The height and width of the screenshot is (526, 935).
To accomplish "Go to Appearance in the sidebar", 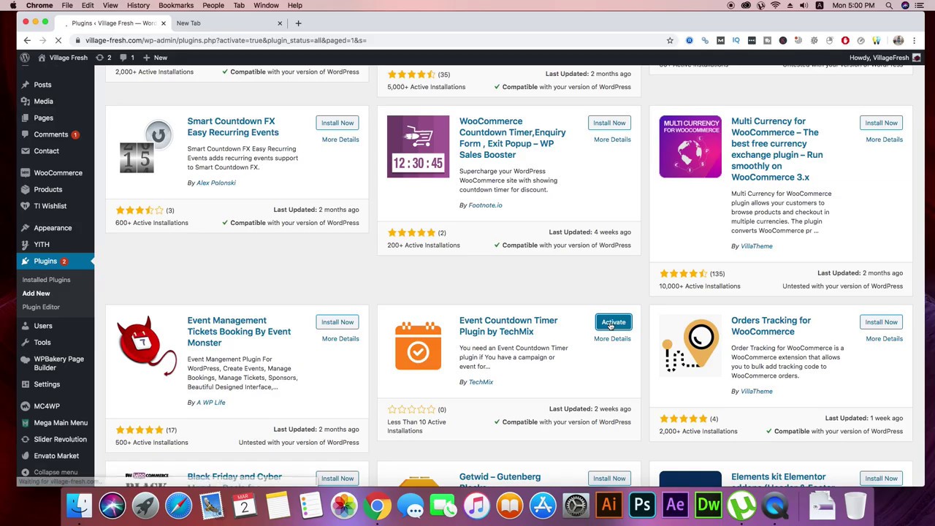I will point(53,228).
